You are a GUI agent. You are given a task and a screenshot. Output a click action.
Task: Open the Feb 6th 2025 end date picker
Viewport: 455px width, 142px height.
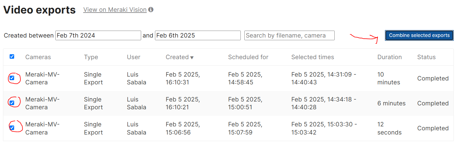tap(198, 35)
